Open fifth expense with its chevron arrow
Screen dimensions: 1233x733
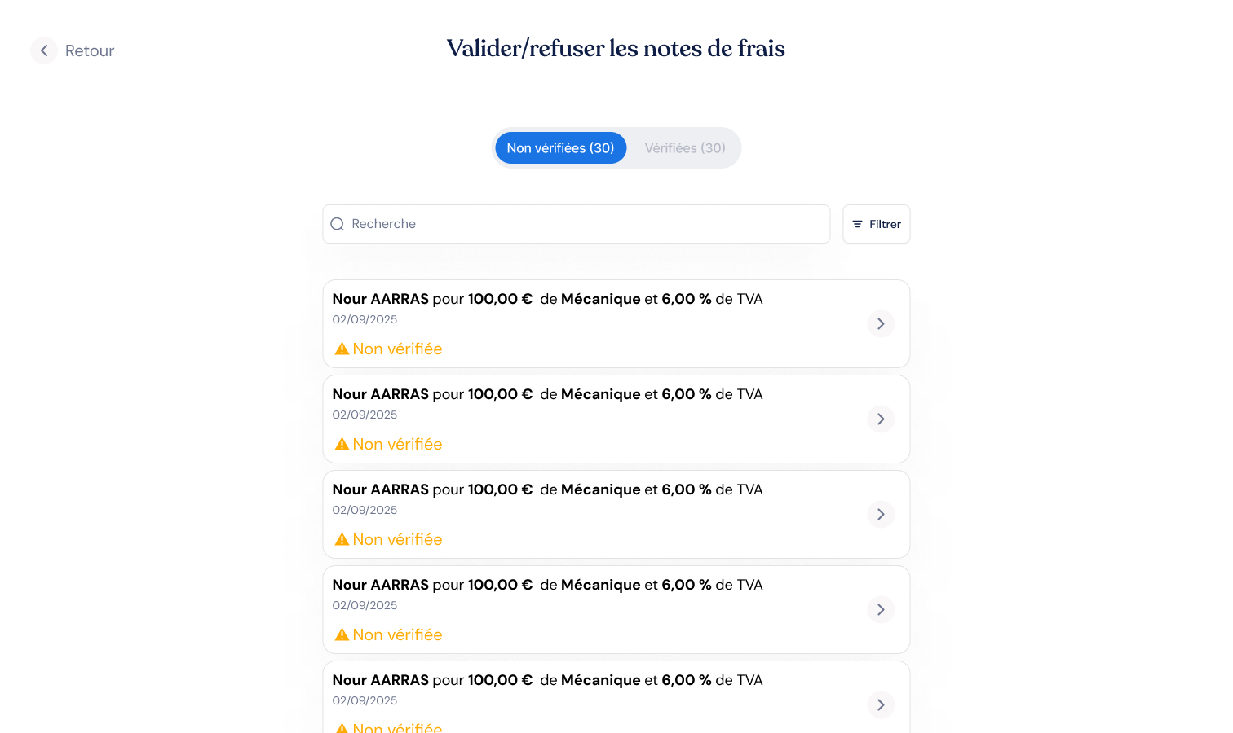pos(881,705)
